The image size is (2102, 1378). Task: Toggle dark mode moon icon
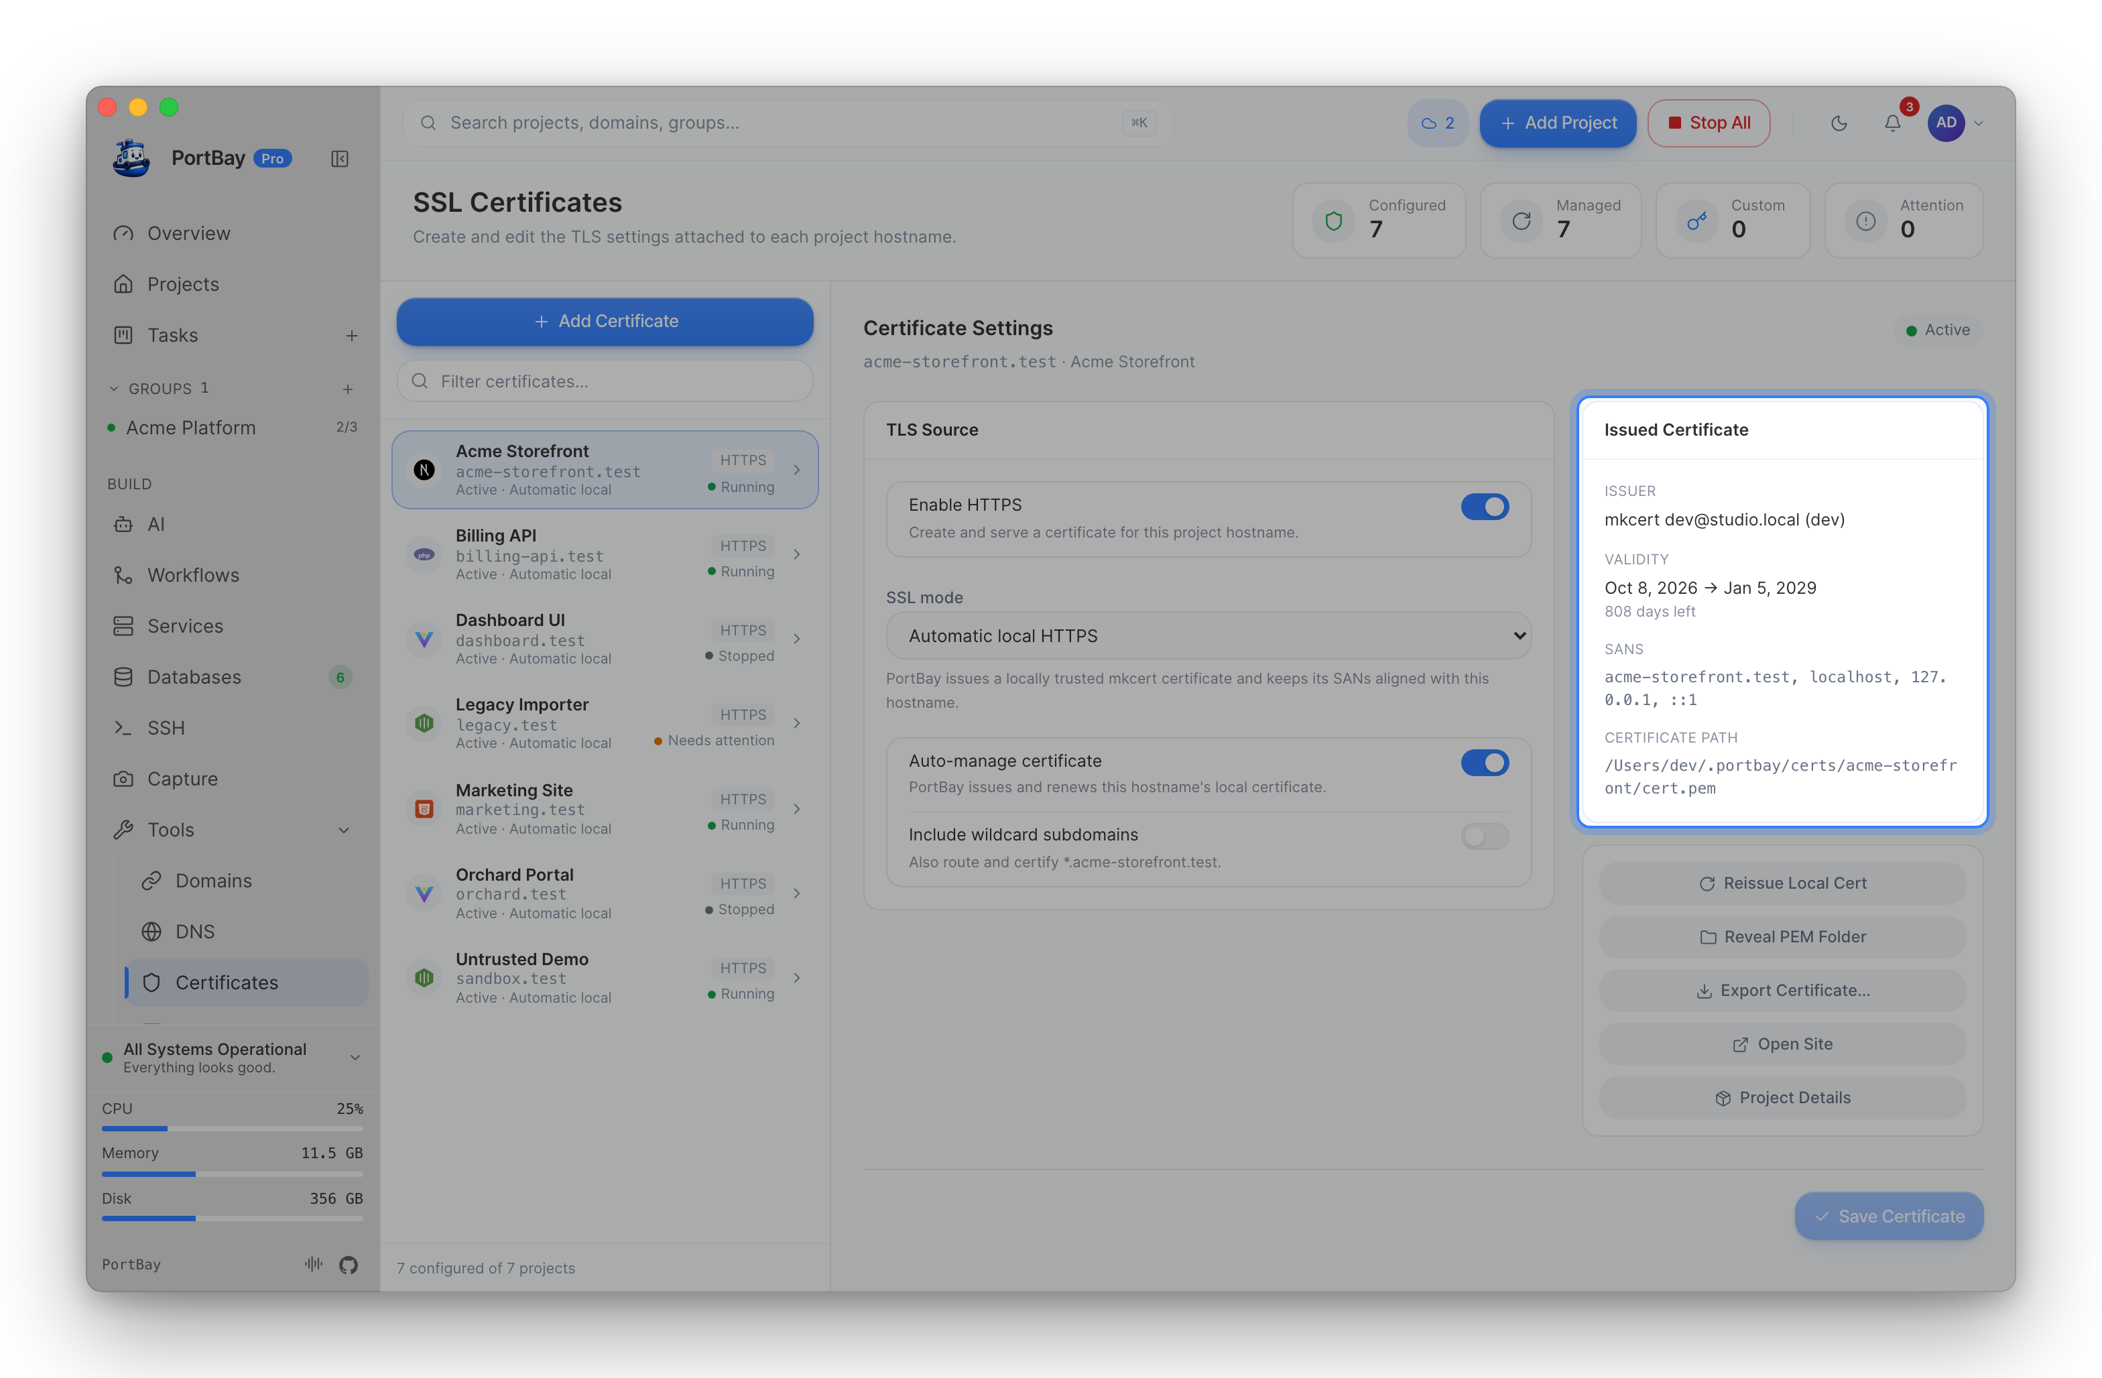tap(1839, 123)
